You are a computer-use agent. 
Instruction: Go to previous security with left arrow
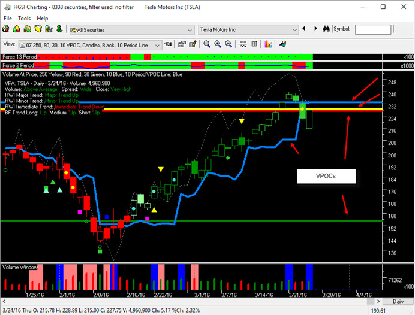point(304,28)
